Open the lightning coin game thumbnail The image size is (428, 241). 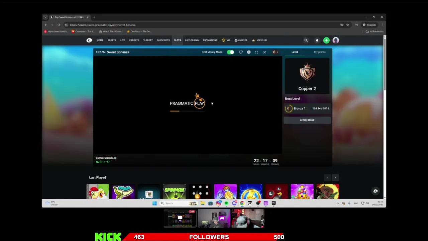(251, 191)
